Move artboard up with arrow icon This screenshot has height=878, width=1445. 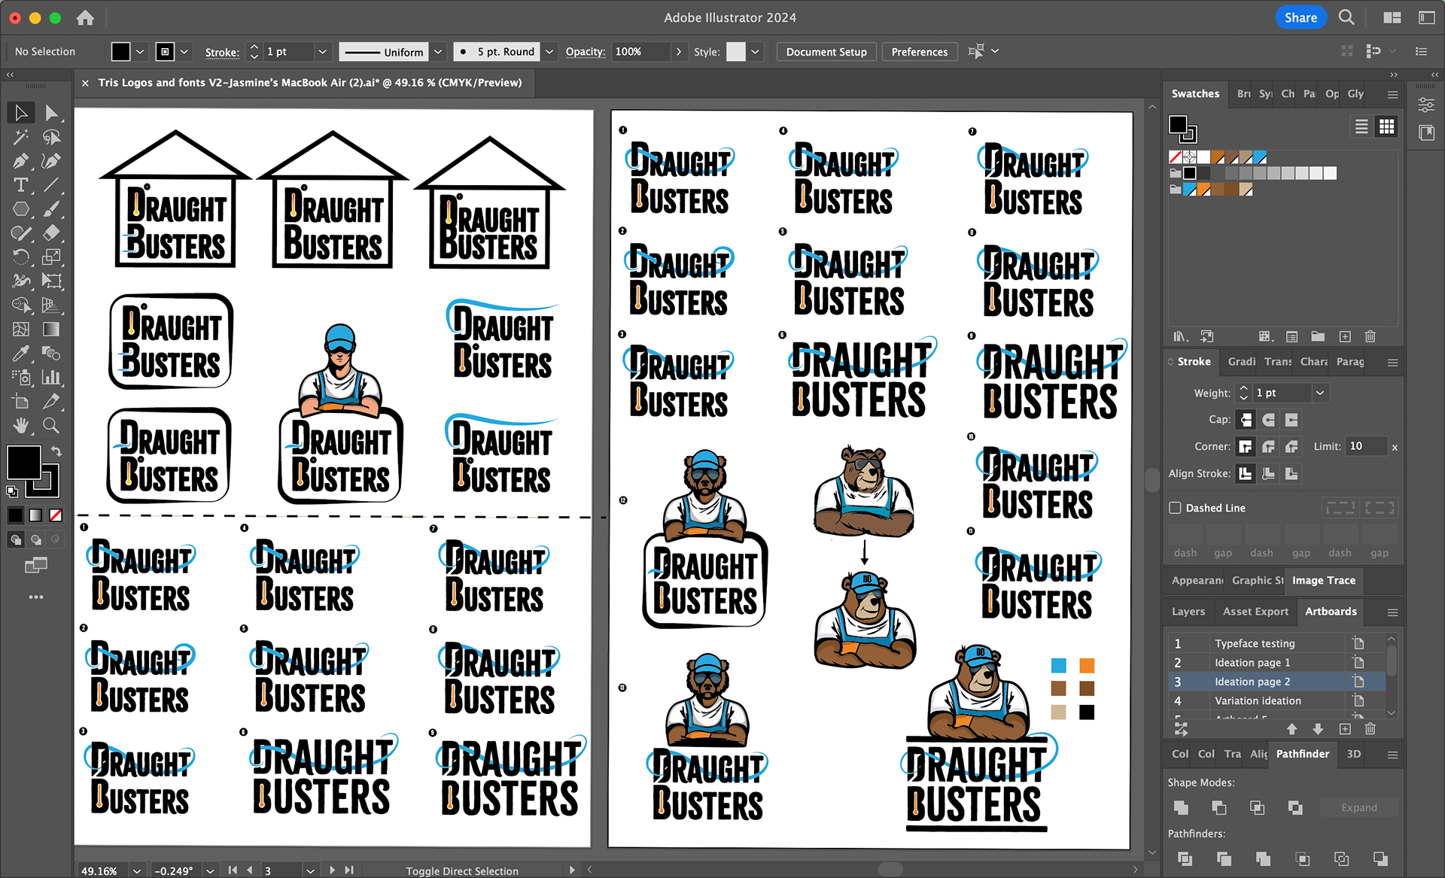[1291, 728]
